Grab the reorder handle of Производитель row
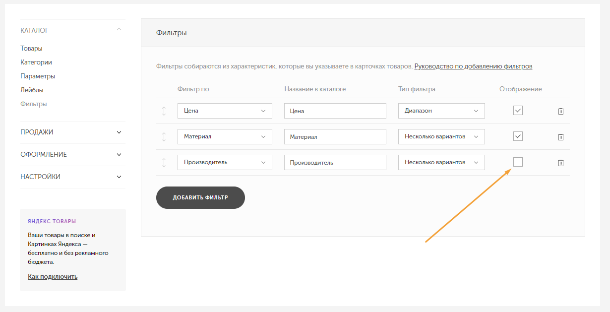 pos(164,163)
